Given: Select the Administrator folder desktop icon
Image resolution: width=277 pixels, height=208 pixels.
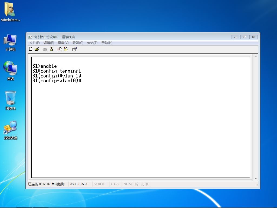Looking at the screenshot, I should pos(10,12).
